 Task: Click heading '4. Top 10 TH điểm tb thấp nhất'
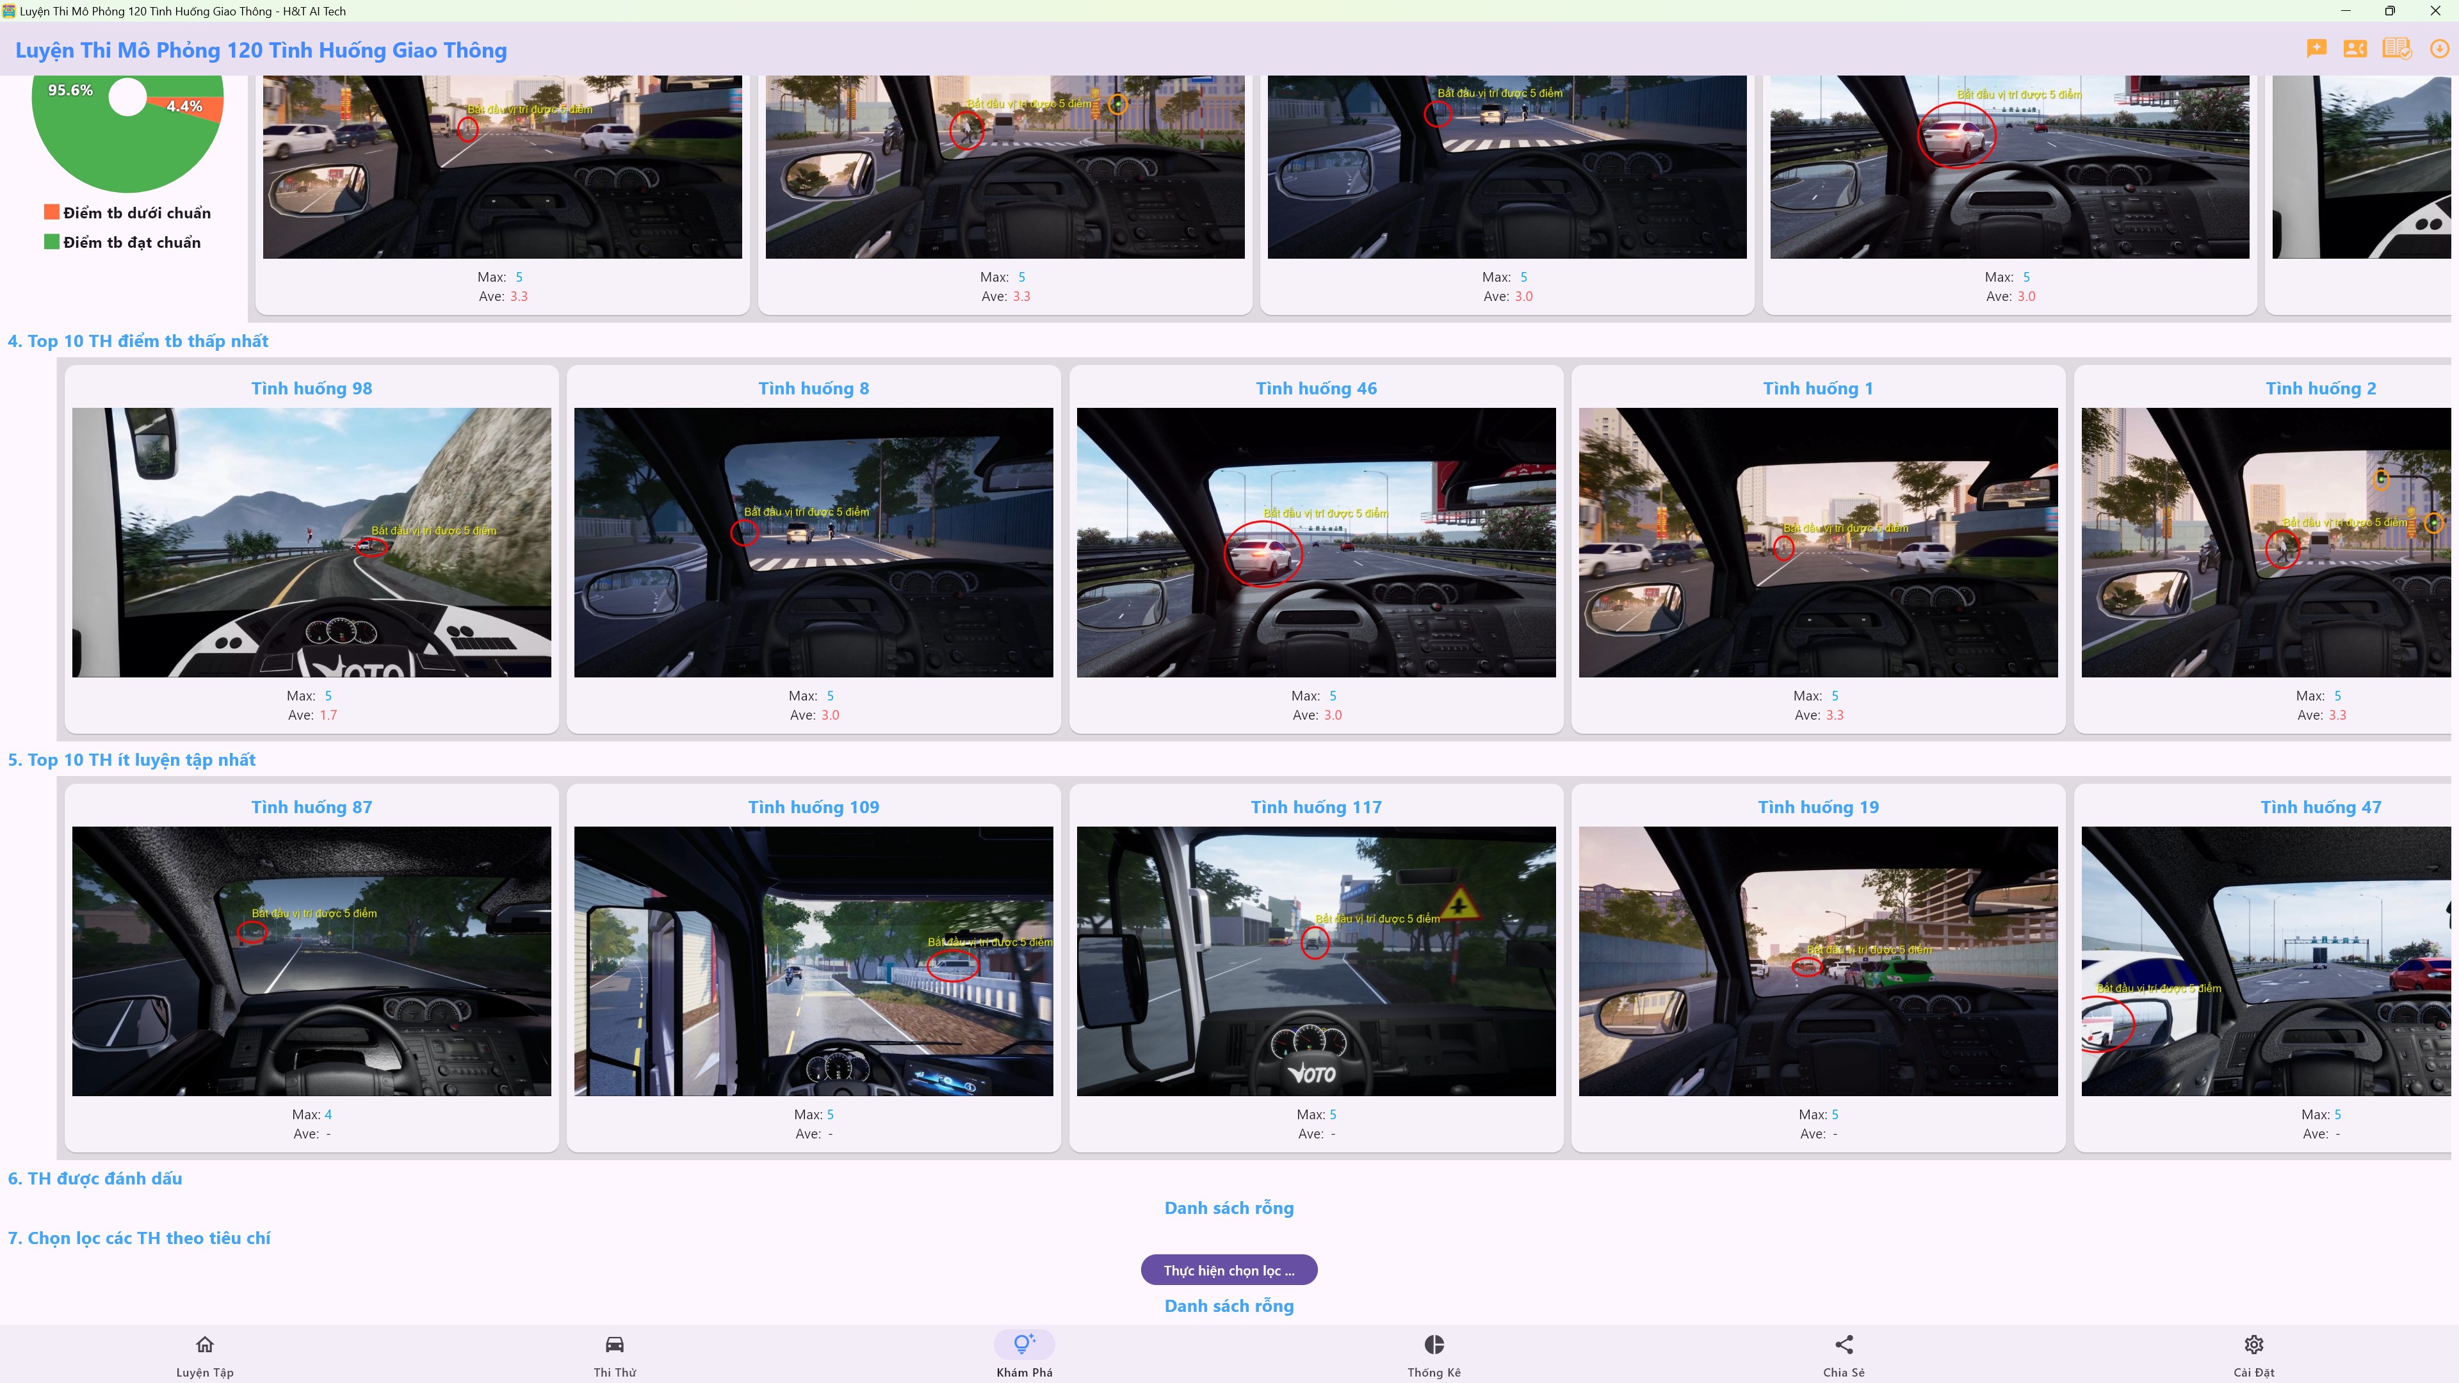coord(138,341)
